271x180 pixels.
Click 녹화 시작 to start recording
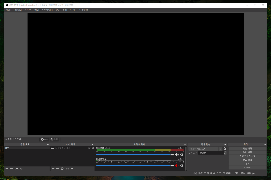[247, 152]
